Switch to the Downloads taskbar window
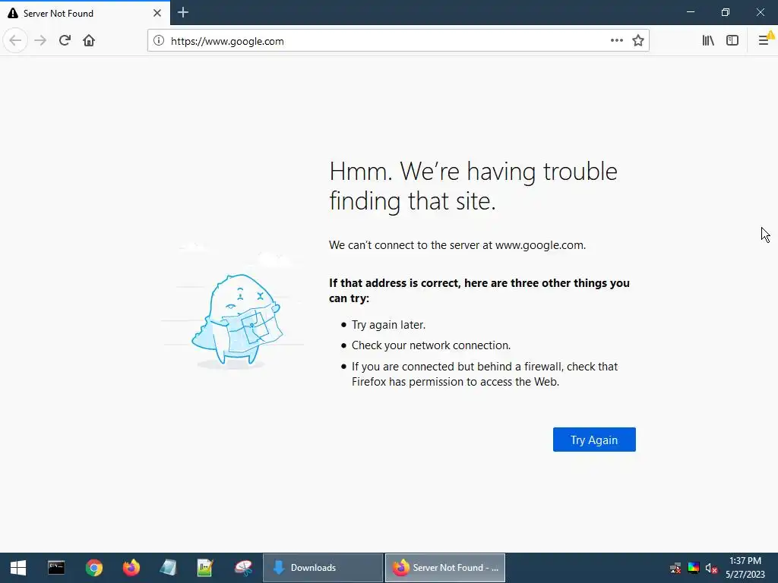The image size is (778, 583). (322, 568)
